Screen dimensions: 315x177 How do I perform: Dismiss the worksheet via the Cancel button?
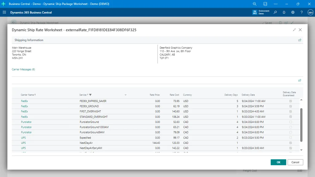295,162
